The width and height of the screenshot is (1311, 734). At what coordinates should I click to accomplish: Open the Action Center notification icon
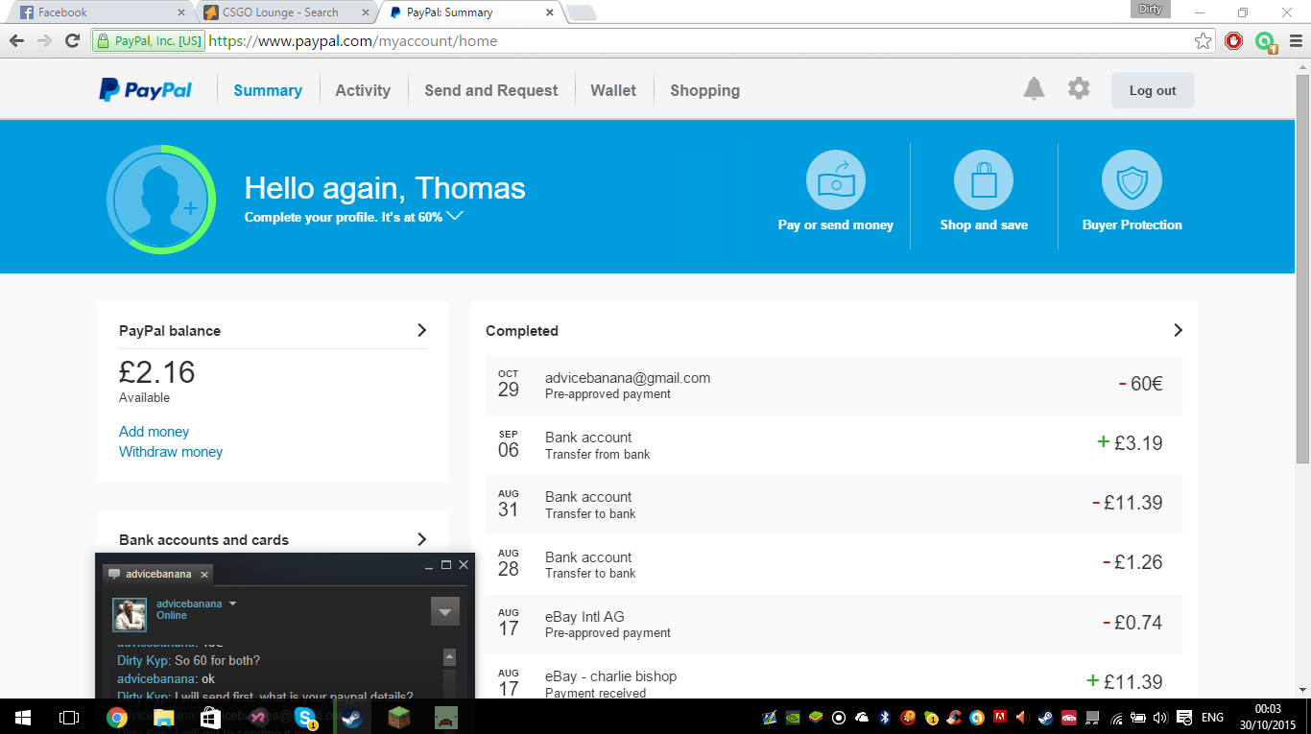point(1183,717)
